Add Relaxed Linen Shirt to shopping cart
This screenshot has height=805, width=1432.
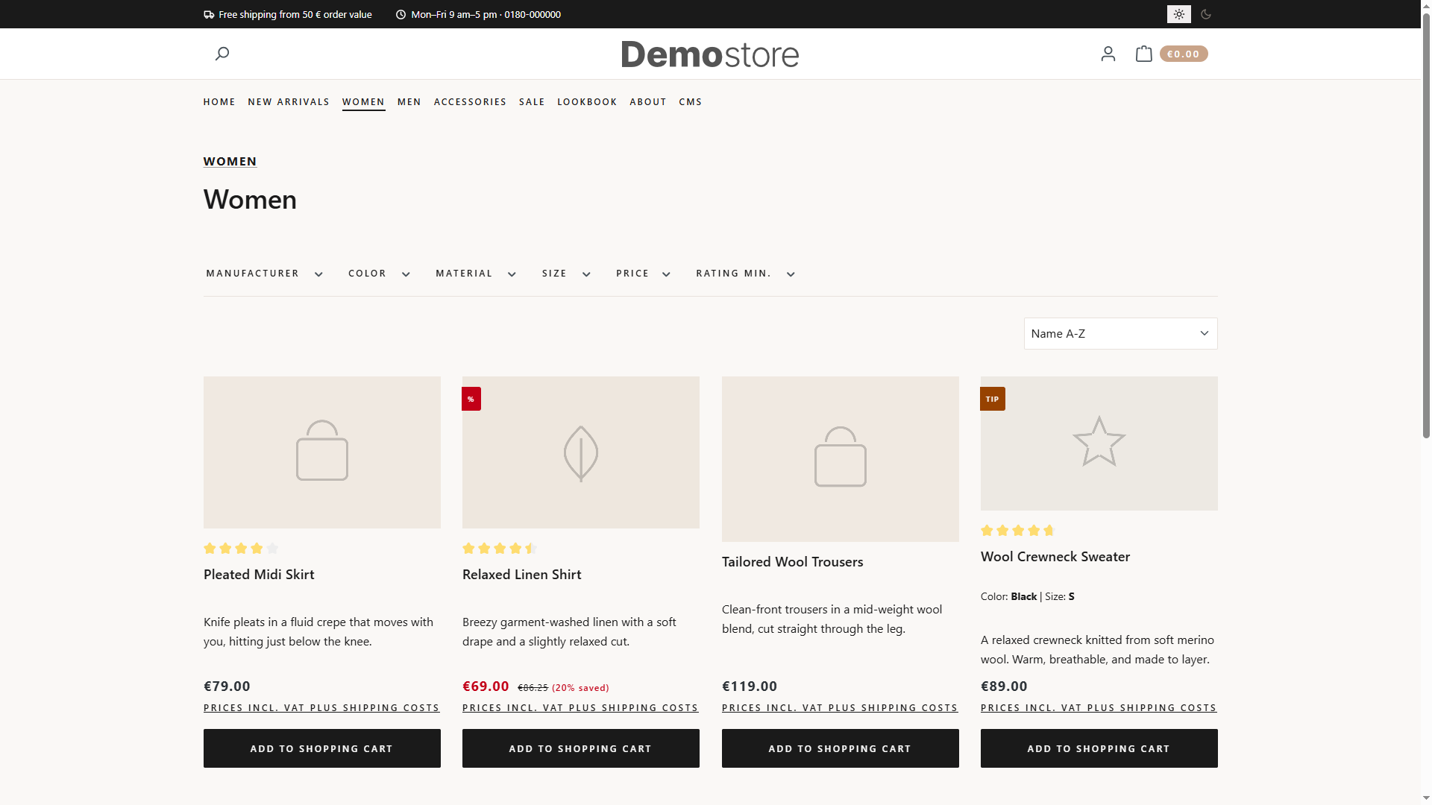tap(581, 748)
